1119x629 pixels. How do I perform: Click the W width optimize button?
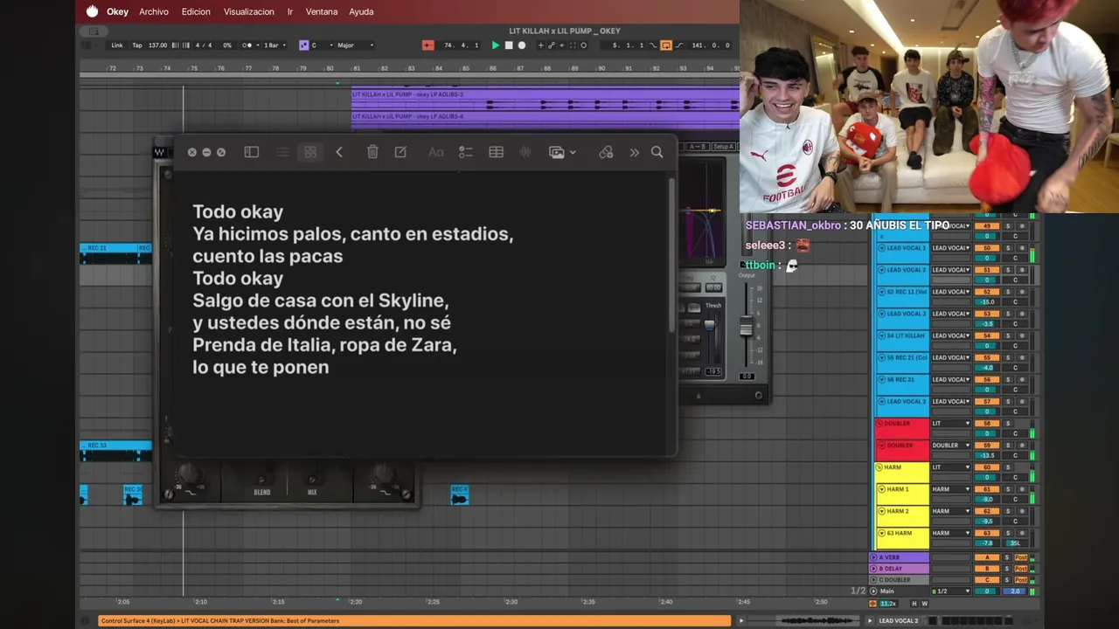pyautogui.click(x=925, y=604)
